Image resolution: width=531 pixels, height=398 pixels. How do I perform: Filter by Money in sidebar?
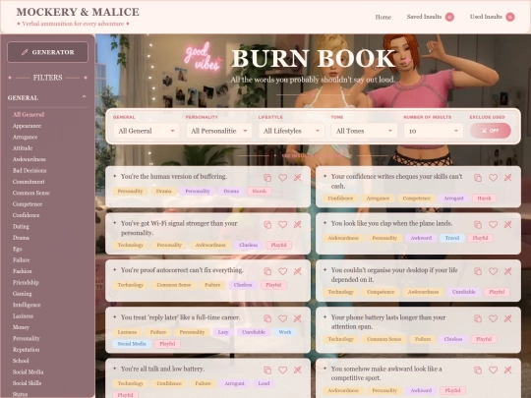[21, 327]
